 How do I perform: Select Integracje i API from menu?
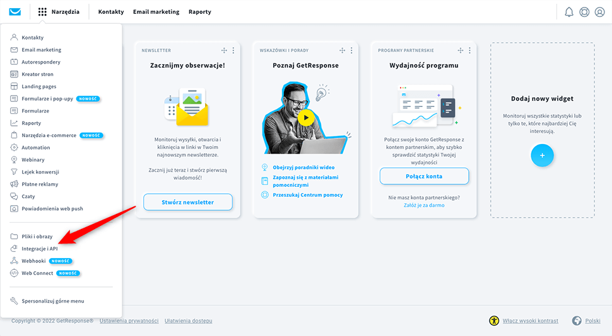(39, 249)
